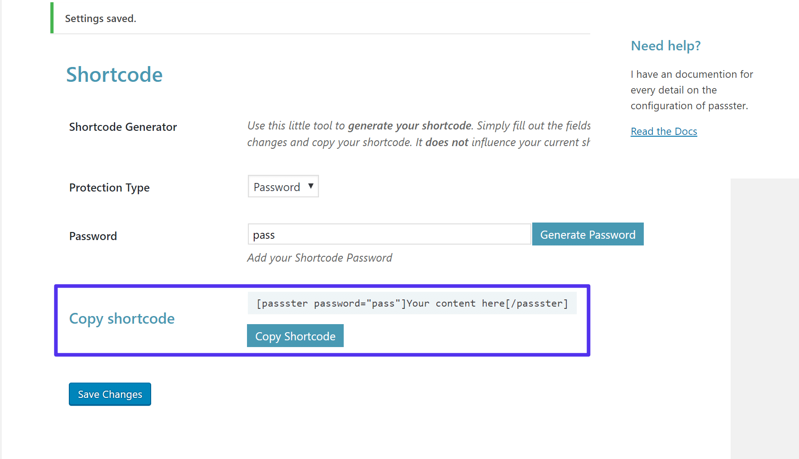Viewport: 799px width, 459px height.
Task: Save changes with the Save Changes button
Action: pyautogui.click(x=109, y=394)
